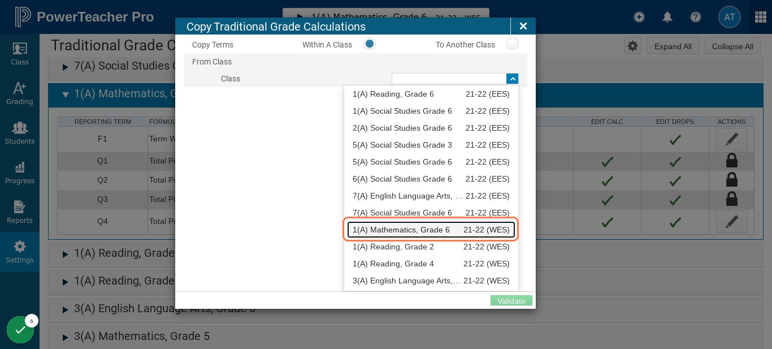Click the Q3 row lock icon
This screenshot has width=772, height=349.
732,199
